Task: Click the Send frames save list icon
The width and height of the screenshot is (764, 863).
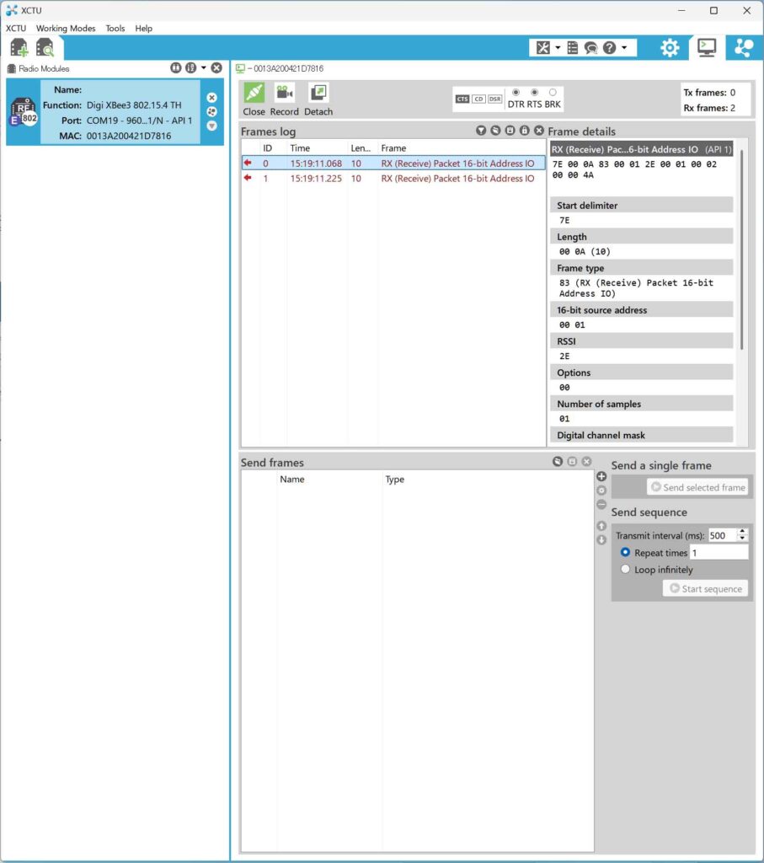Action: click(x=572, y=461)
